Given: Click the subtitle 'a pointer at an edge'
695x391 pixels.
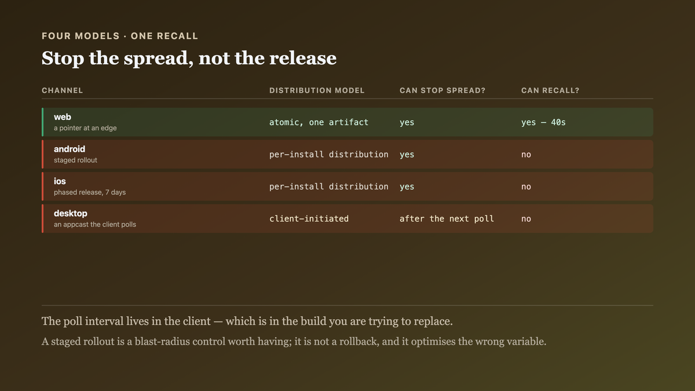Looking at the screenshot, I should click(x=85, y=128).
